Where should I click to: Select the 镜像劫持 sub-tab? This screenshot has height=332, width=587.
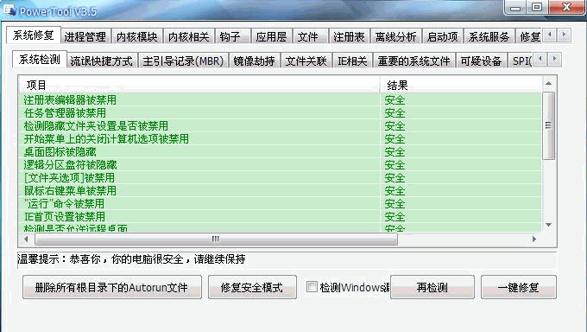[x=254, y=61]
